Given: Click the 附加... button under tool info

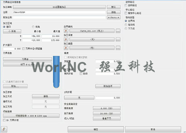Looking at the screenshot, I should point(15,86).
